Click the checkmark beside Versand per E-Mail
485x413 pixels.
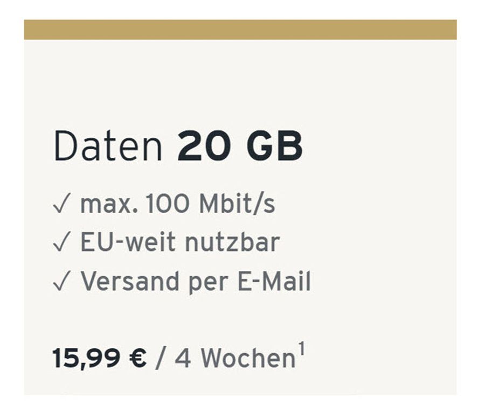(x=61, y=281)
